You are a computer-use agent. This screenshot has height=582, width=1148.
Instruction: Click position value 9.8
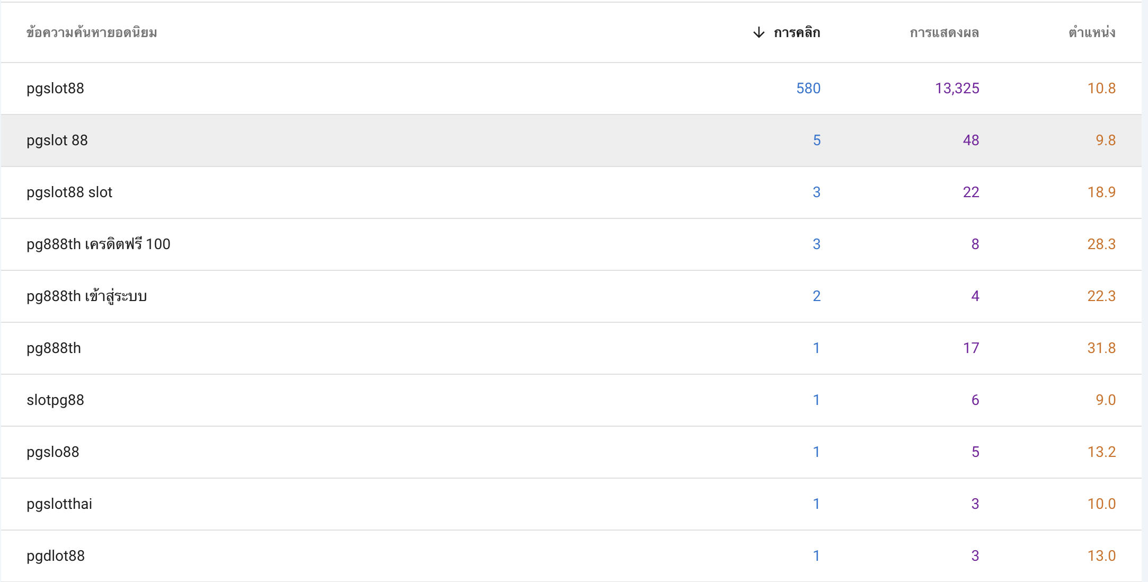point(1106,140)
